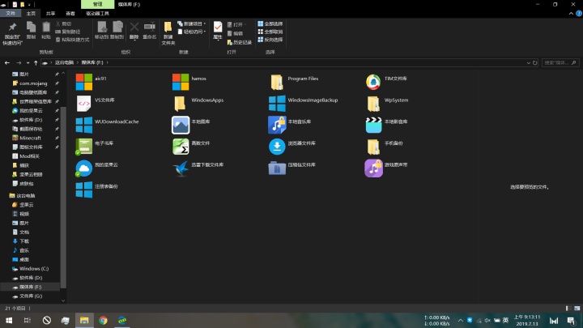Select the 本地音乐库 music folder icon
583x328 pixels.
click(277, 125)
